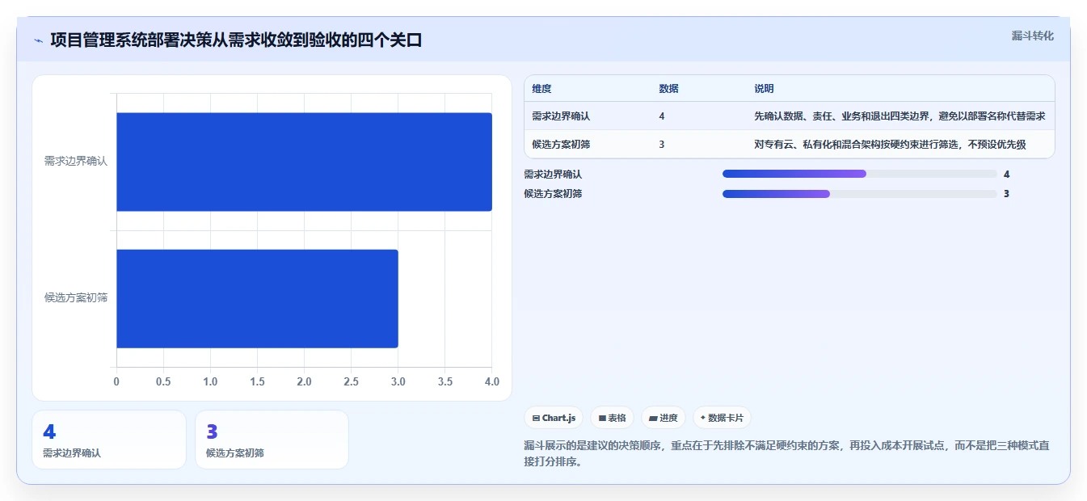Click the description starting 对专有云、私有化

(x=890, y=145)
